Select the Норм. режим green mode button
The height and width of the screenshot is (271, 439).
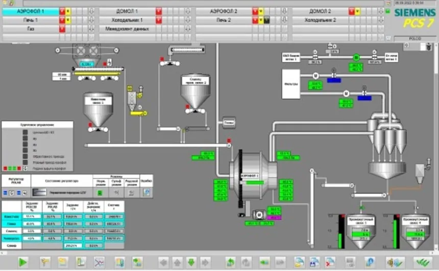[x=100, y=192]
